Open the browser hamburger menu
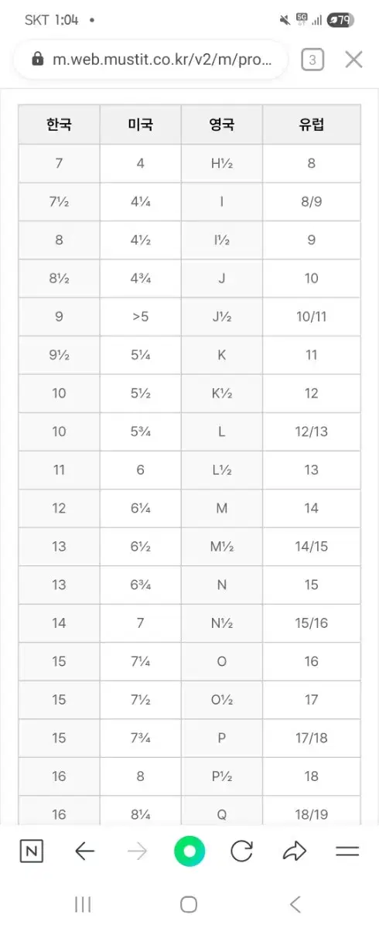 (x=347, y=851)
